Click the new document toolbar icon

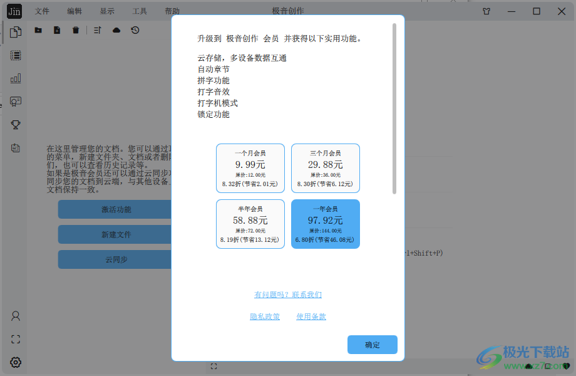point(57,30)
